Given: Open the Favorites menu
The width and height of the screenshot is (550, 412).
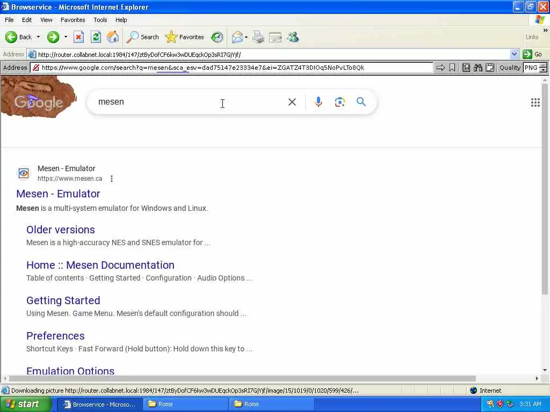Looking at the screenshot, I should coord(73,20).
